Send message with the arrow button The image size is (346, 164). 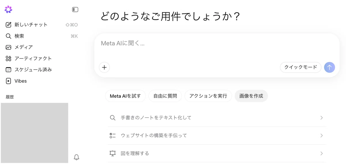point(330,67)
